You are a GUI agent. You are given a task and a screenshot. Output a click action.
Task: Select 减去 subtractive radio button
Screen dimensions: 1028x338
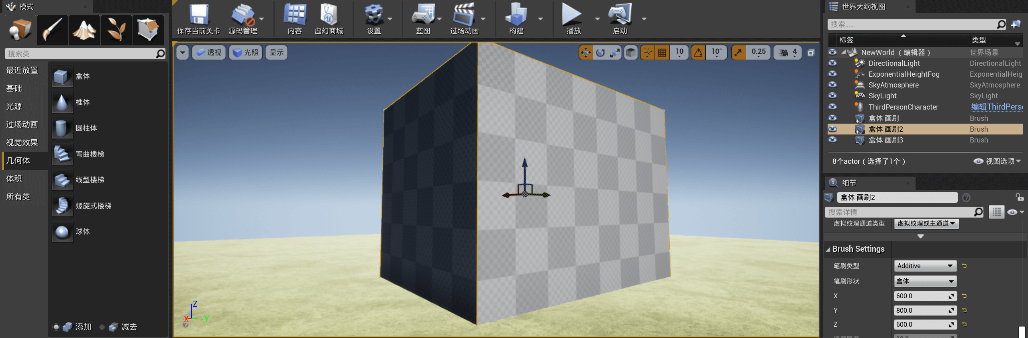click(x=102, y=327)
